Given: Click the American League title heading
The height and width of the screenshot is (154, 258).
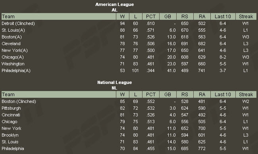Looking at the screenshot, I should tap(115, 4).
